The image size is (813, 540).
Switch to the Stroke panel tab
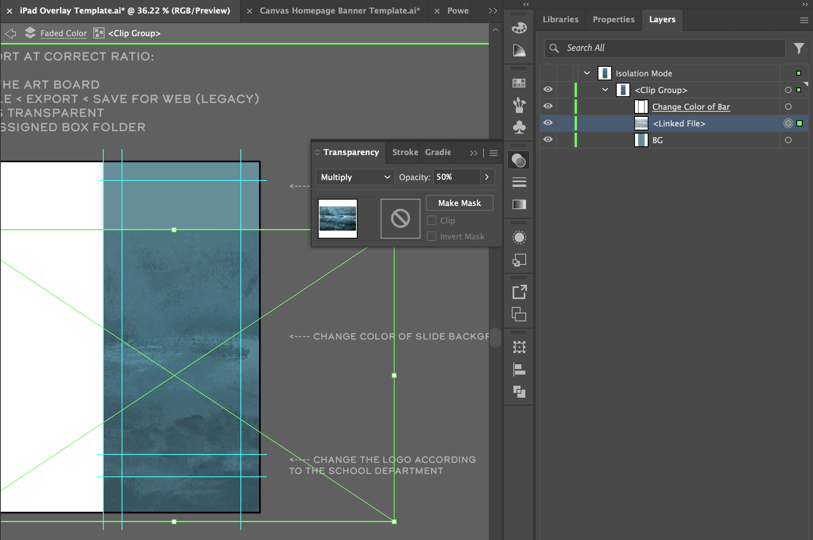405,152
